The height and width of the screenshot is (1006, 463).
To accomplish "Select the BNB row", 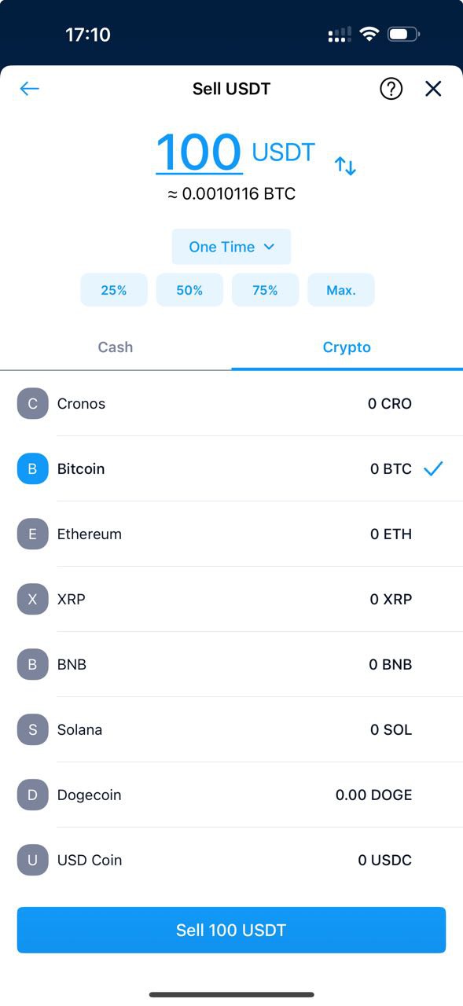I will (231, 665).
